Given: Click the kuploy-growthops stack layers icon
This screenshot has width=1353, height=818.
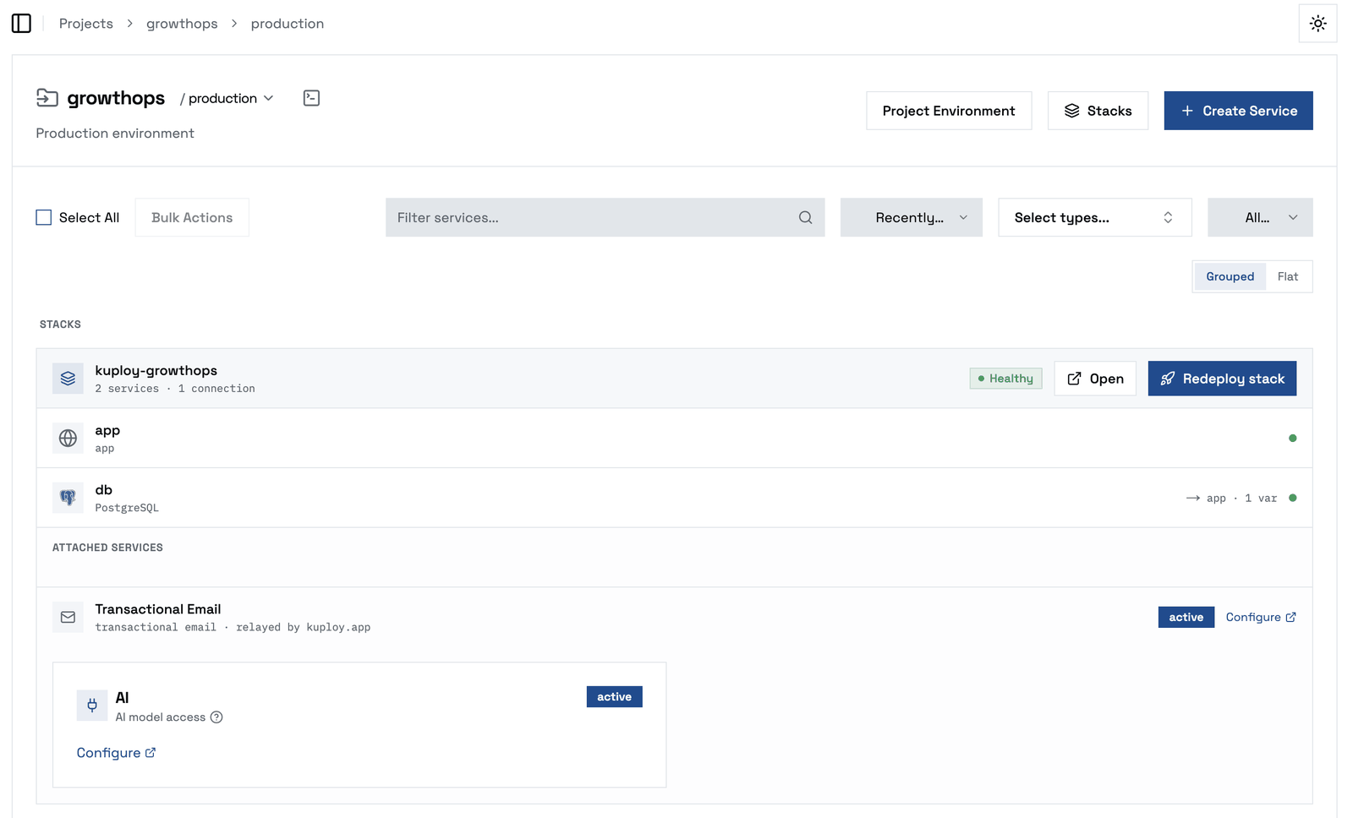Looking at the screenshot, I should (x=68, y=379).
